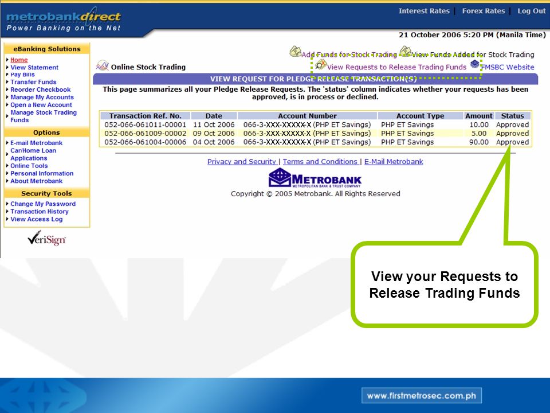This screenshot has height=413, width=550.
Task: Open Transfer Funds link
Action: click(x=33, y=82)
